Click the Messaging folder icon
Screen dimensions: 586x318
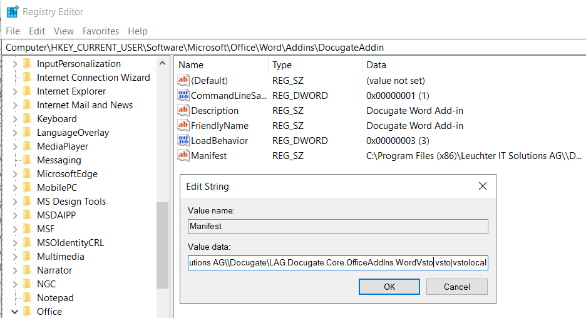point(28,160)
